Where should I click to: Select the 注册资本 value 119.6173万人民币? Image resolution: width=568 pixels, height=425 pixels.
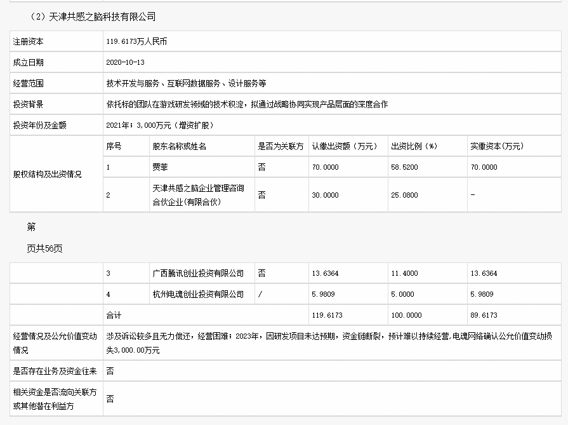[x=136, y=41]
